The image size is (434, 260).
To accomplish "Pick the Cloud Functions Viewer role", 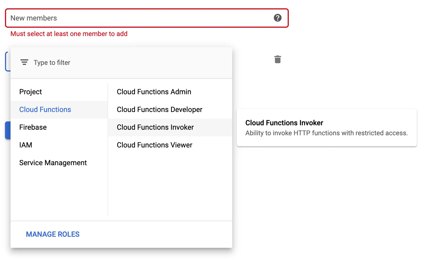I will point(154,145).
